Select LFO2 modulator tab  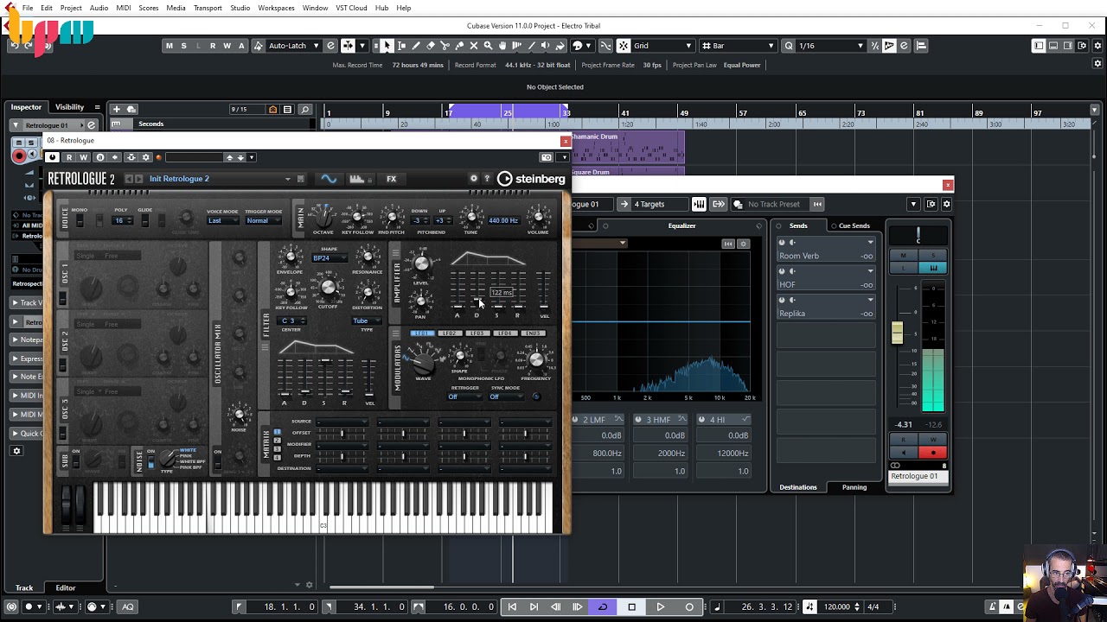tap(449, 333)
